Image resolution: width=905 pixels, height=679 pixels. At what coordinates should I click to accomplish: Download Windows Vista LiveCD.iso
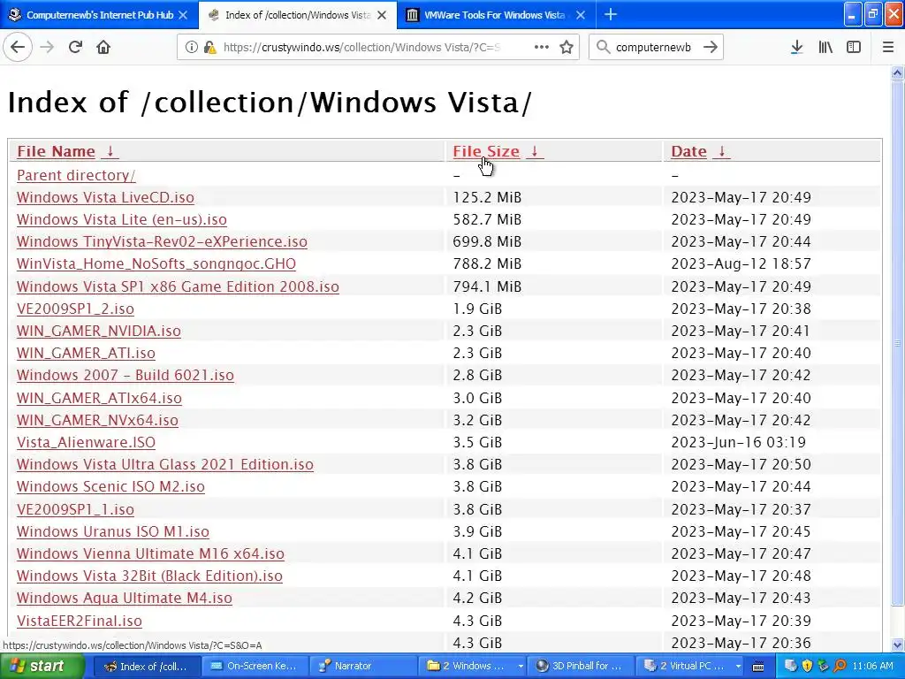pos(105,197)
